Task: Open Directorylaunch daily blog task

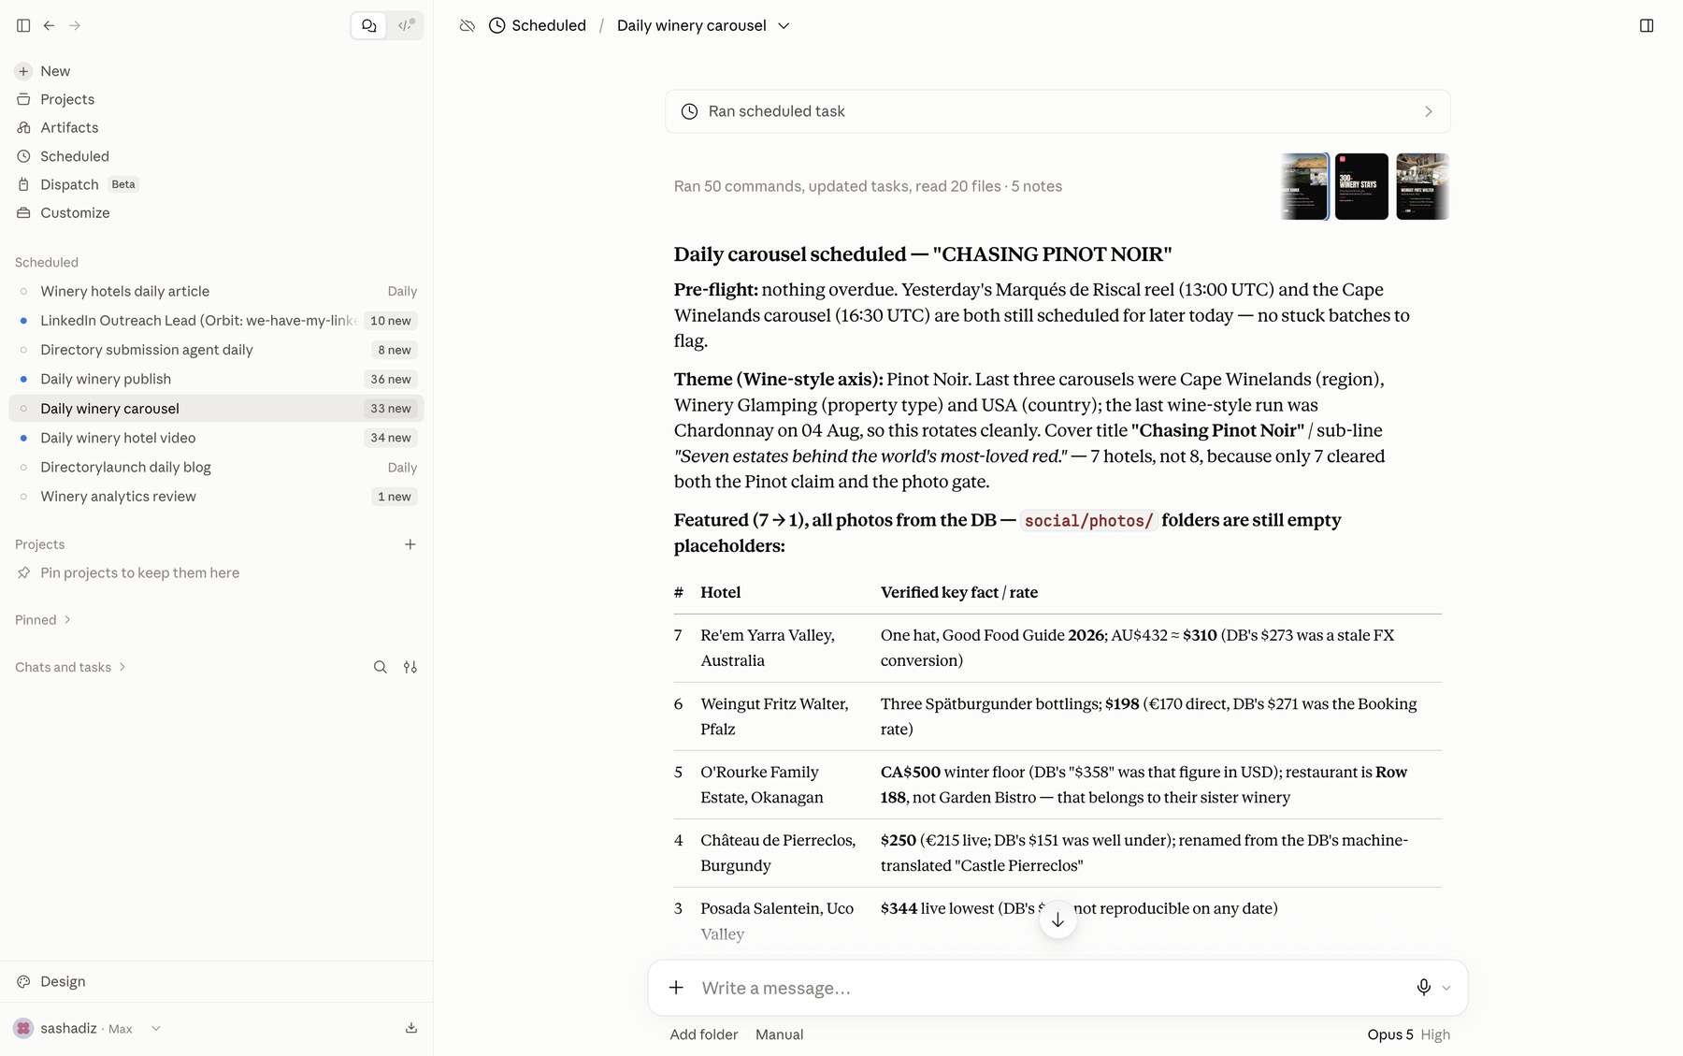Action: pos(217,467)
